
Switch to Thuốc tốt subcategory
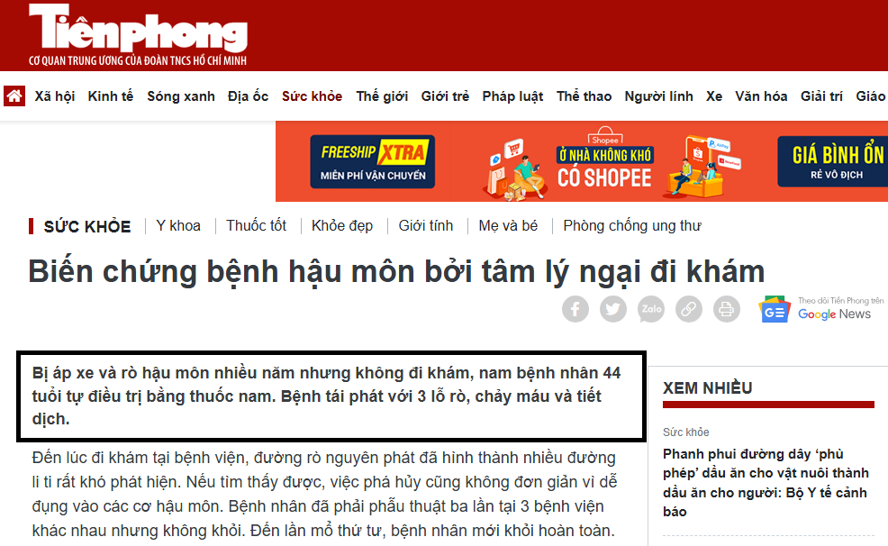click(256, 225)
